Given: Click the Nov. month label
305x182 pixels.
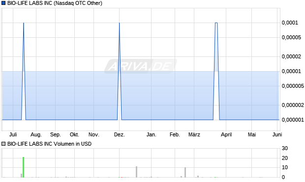Looking at the screenshot, I should [x=94, y=134].
